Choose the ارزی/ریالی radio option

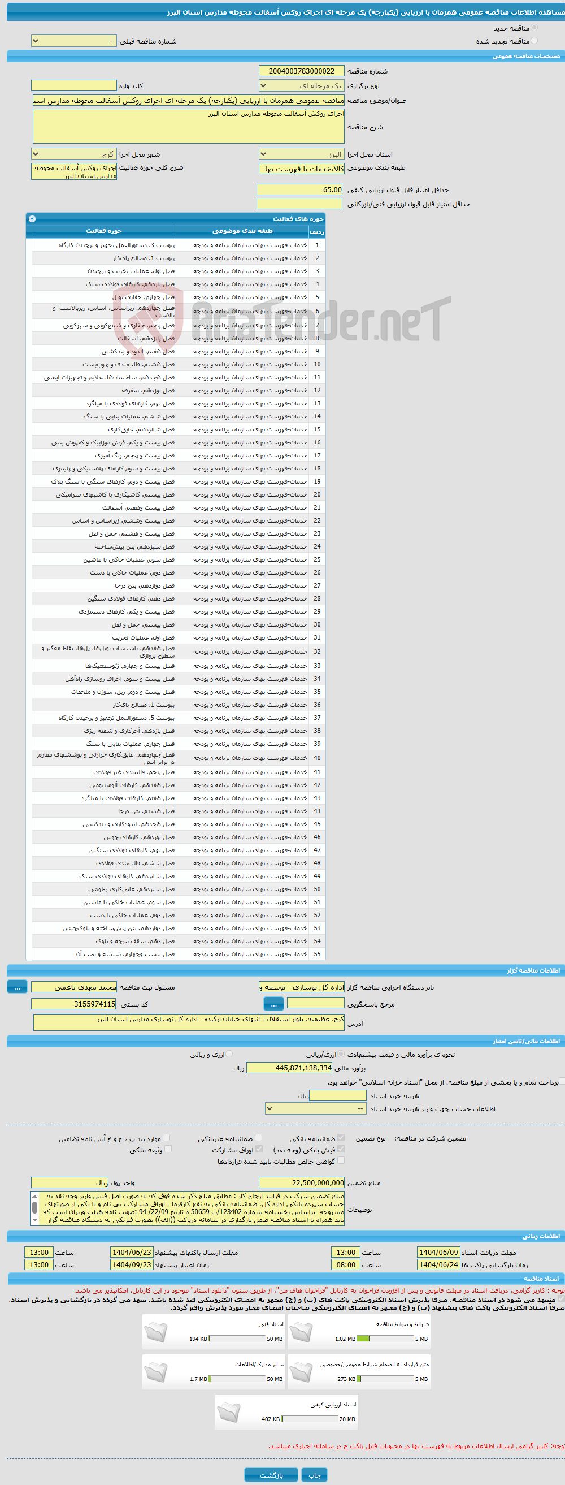(x=341, y=1054)
